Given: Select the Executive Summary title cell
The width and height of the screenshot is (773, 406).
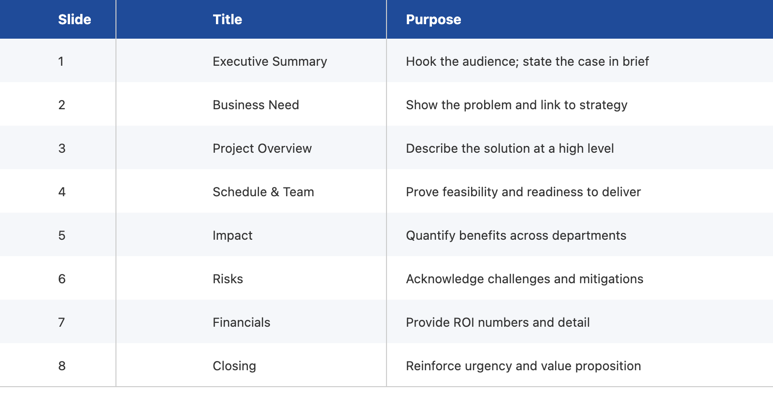Looking at the screenshot, I should [x=270, y=61].
